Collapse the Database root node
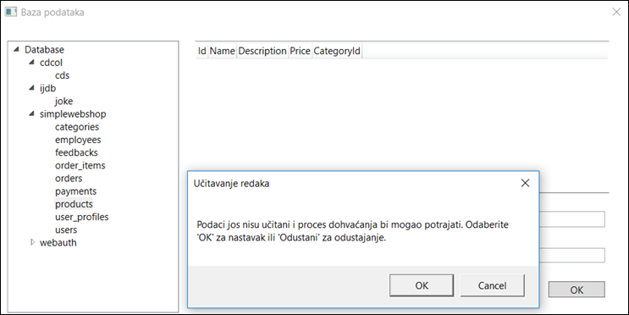This screenshot has height=315, width=629. tap(16, 49)
